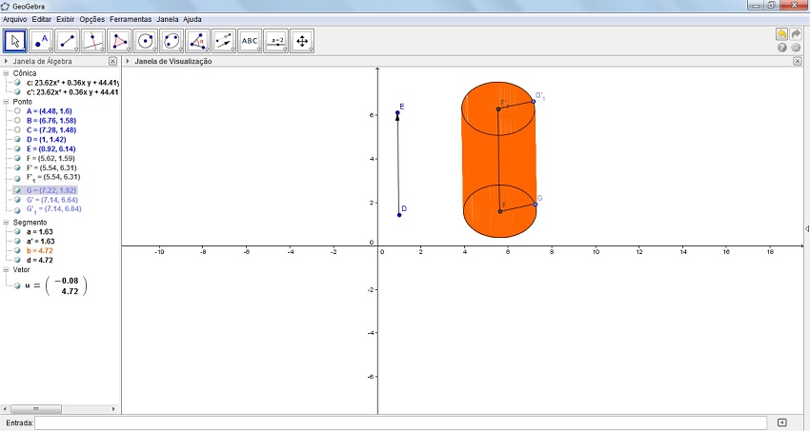
Task: Select the ABC text insertion tool
Action: point(249,41)
